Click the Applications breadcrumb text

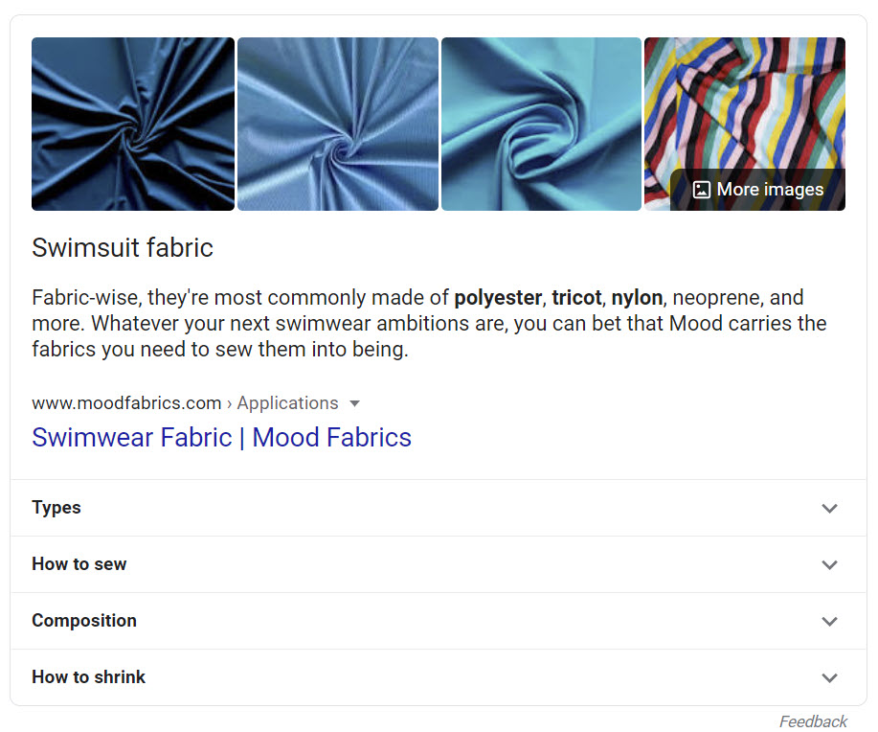coord(287,403)
